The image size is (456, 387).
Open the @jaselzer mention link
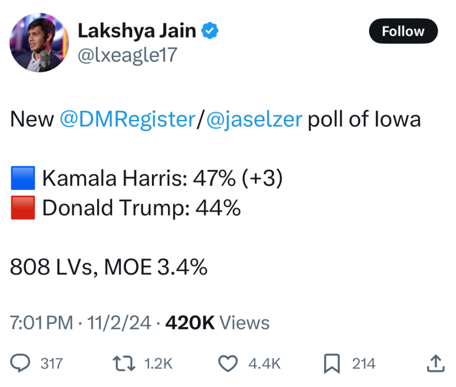[x=254, y=120]
